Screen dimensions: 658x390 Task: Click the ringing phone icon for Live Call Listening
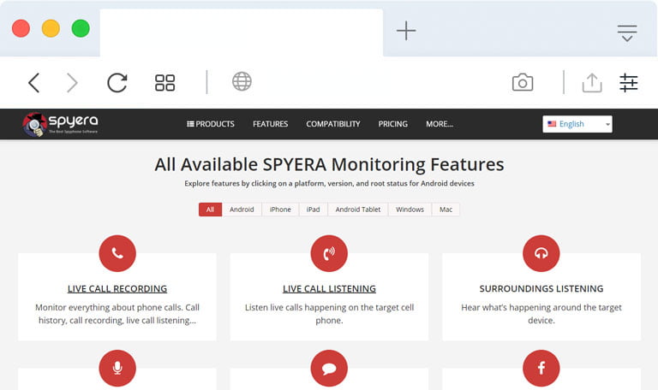(x=329, y=253)
